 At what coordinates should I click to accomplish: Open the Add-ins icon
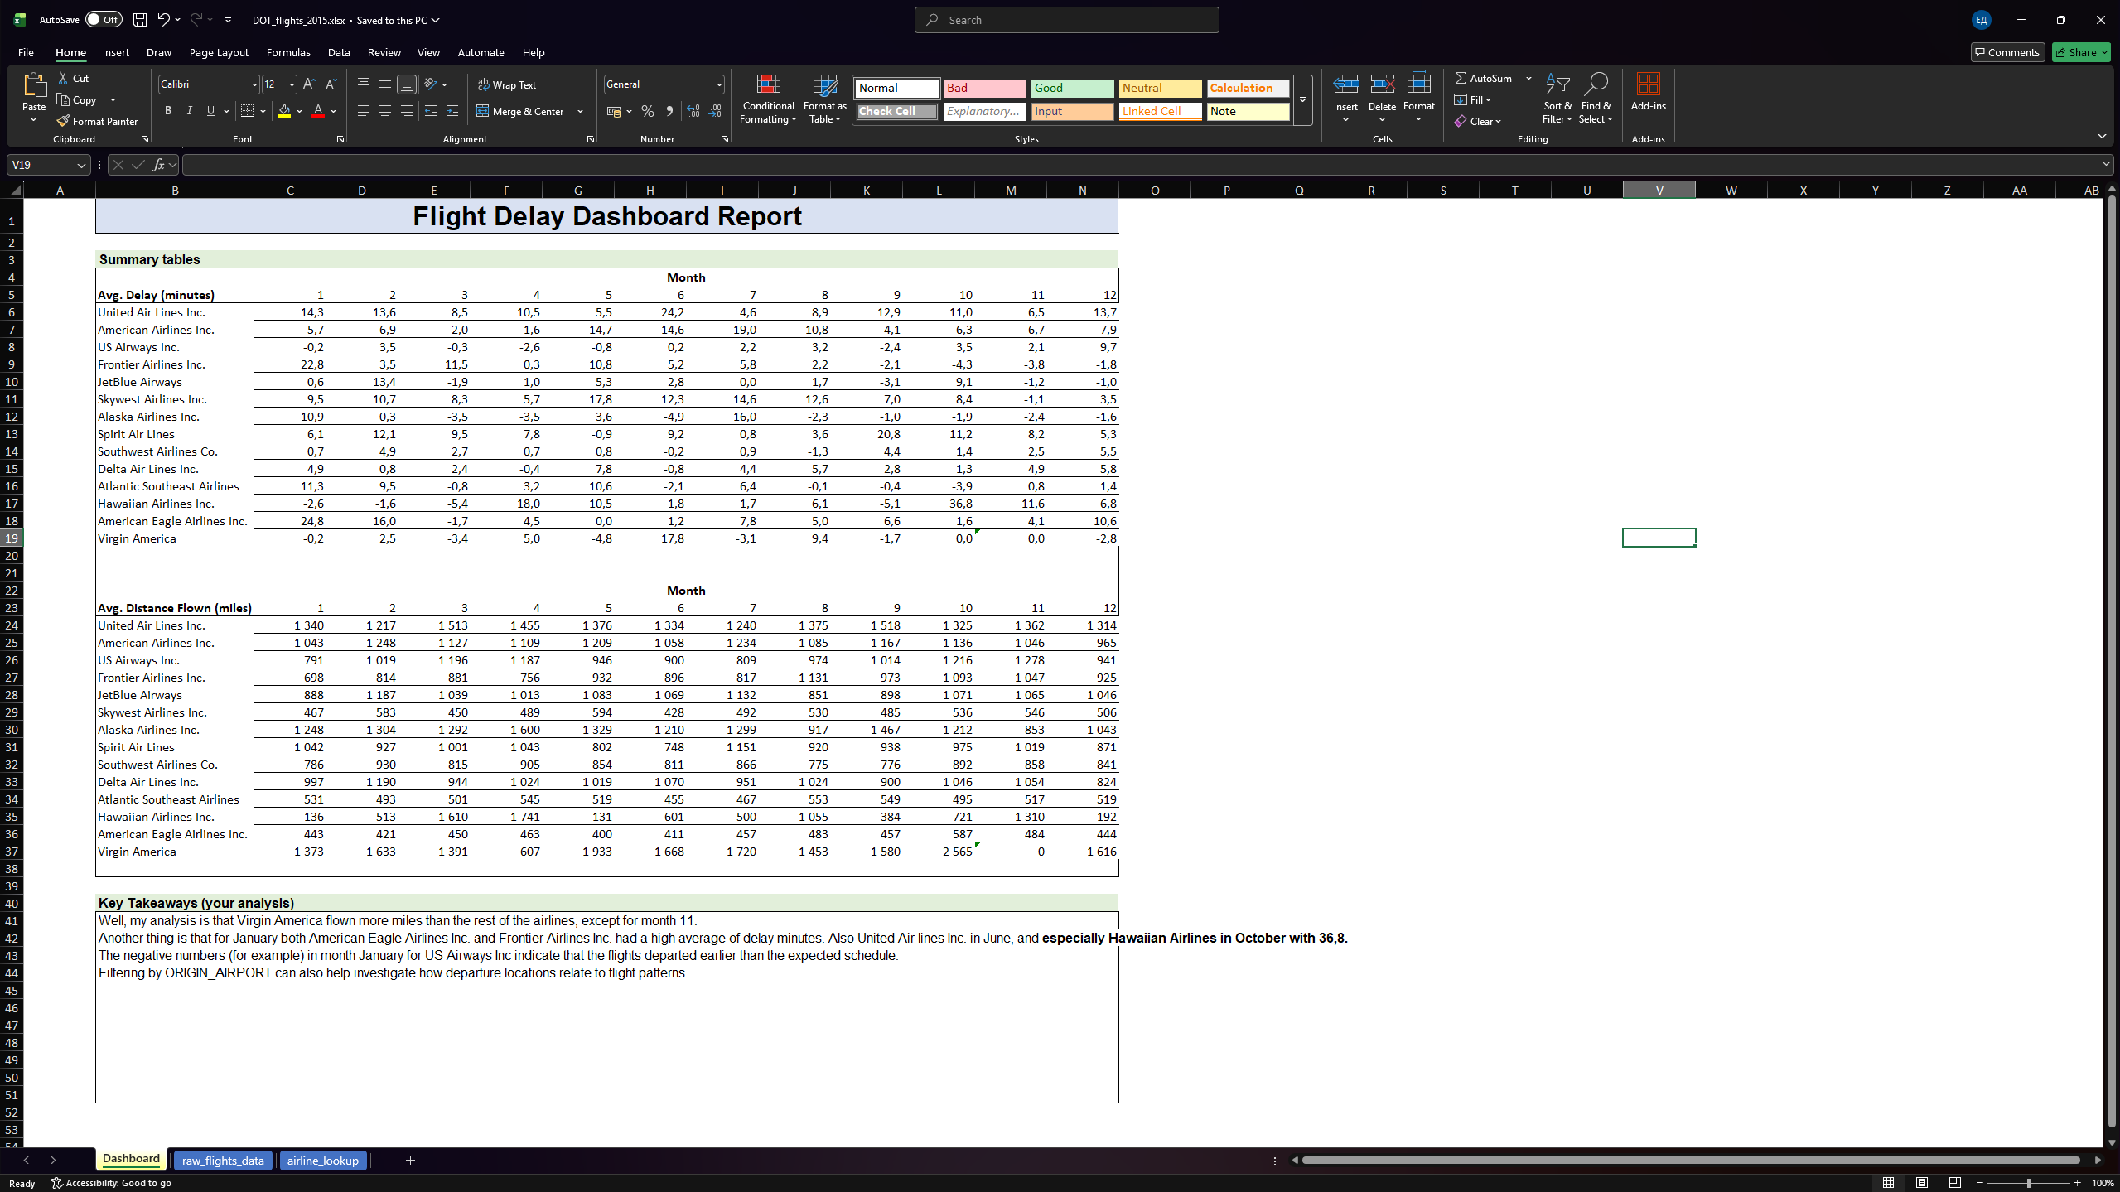coord(1648,91)
